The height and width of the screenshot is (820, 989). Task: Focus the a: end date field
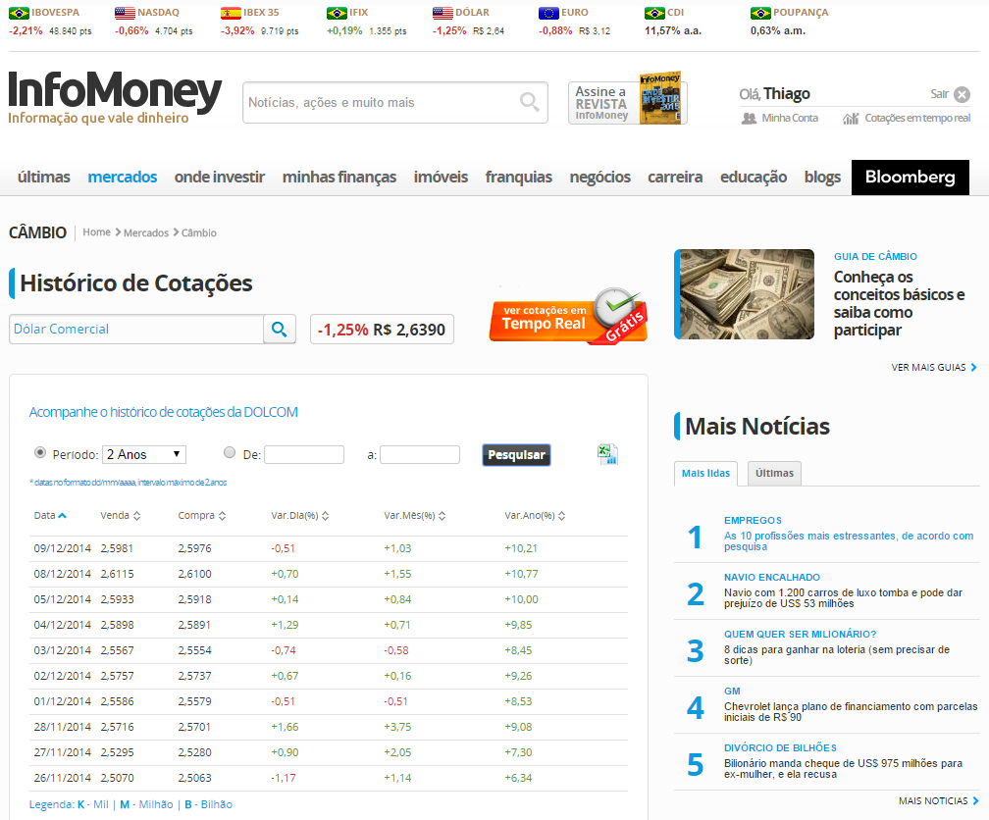click(x=420, y=455)
